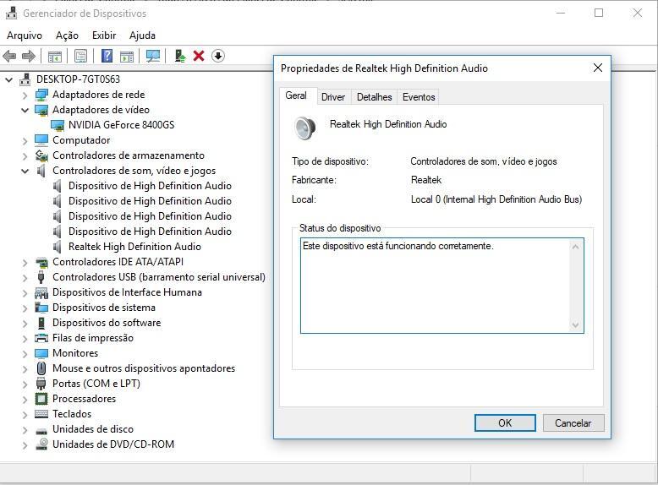Screen dimensions: 658x485
Task: Switch to the Driver tab
Action: coord(333,97)
